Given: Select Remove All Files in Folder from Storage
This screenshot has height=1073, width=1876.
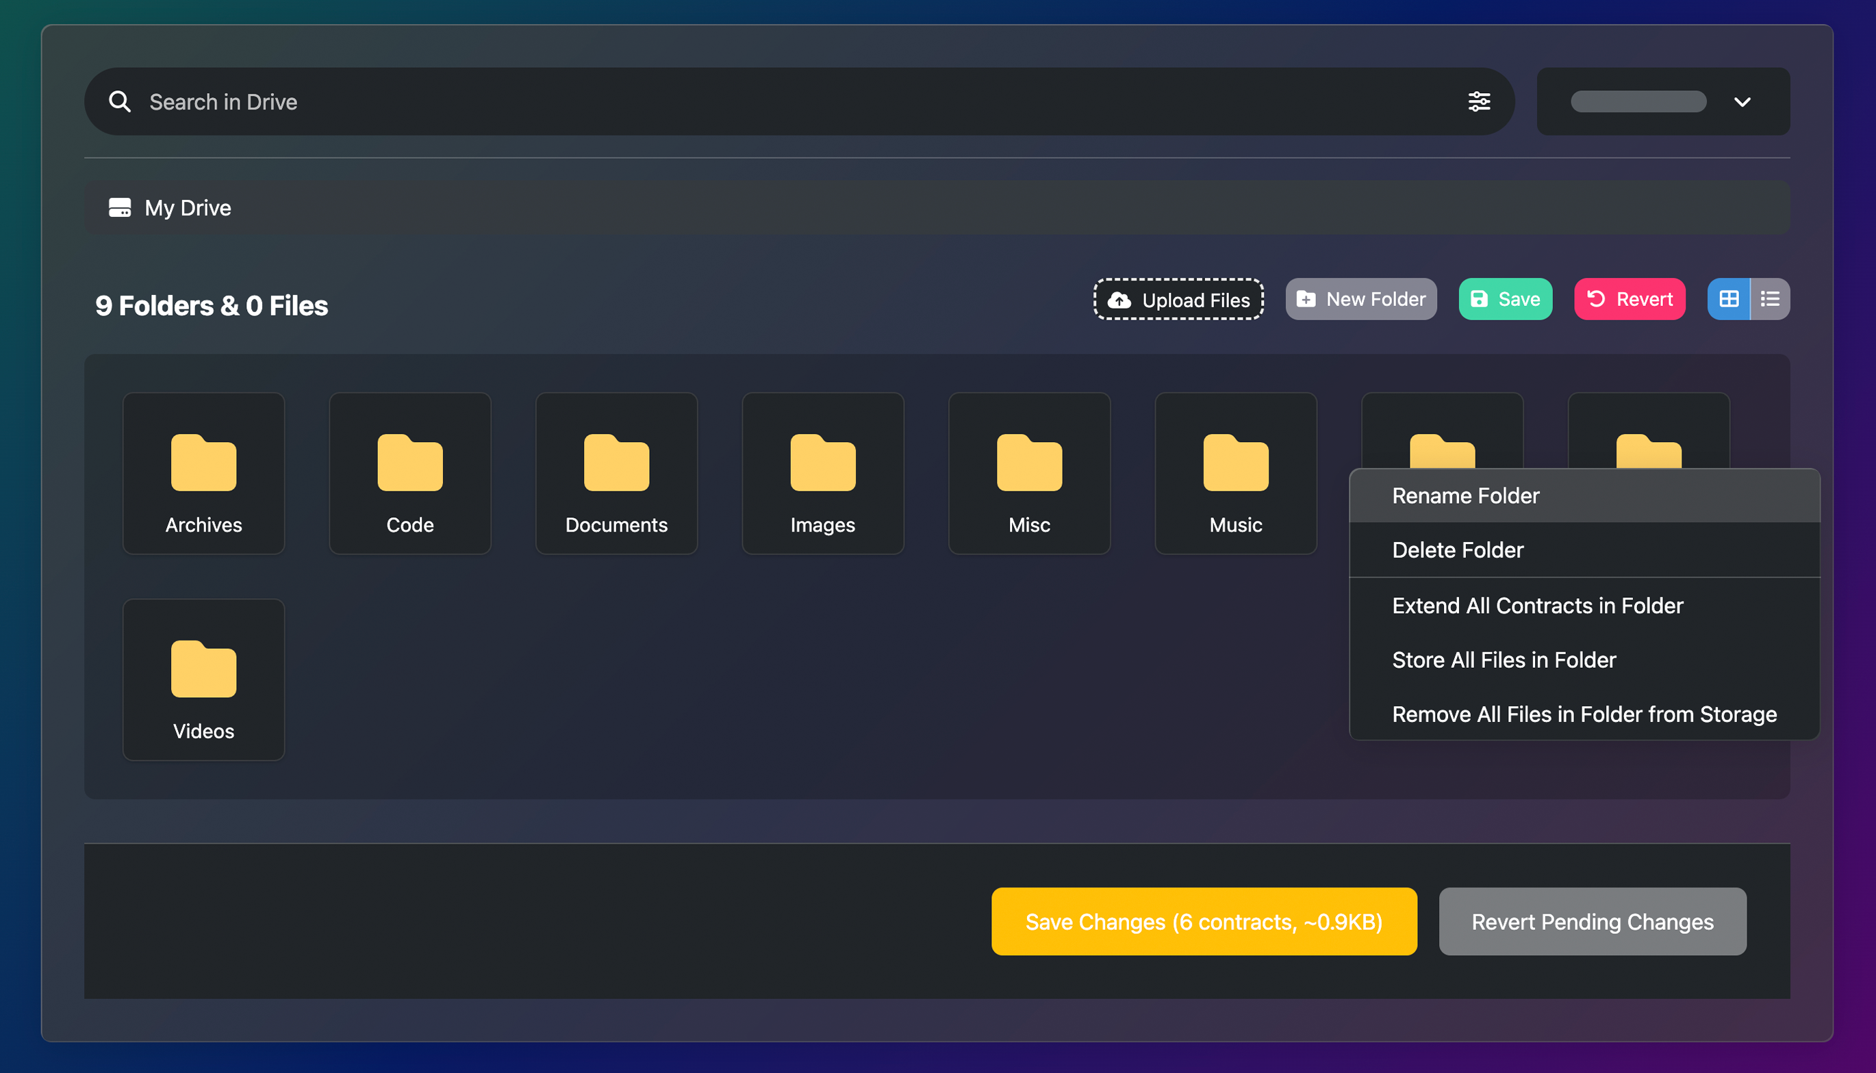Looking at the screenshot, I should click(x=1585, y=714).
